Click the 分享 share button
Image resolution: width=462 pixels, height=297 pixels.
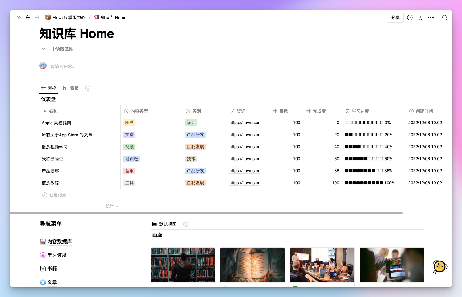pos(395,18)
